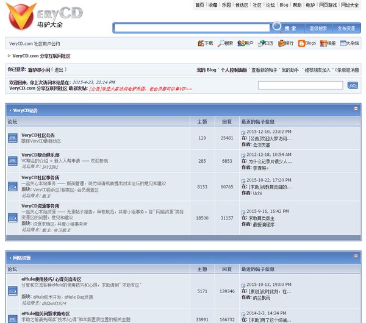Click moderator name dldavid1024
The image size is (366, 323).
[x=54, y=303]
